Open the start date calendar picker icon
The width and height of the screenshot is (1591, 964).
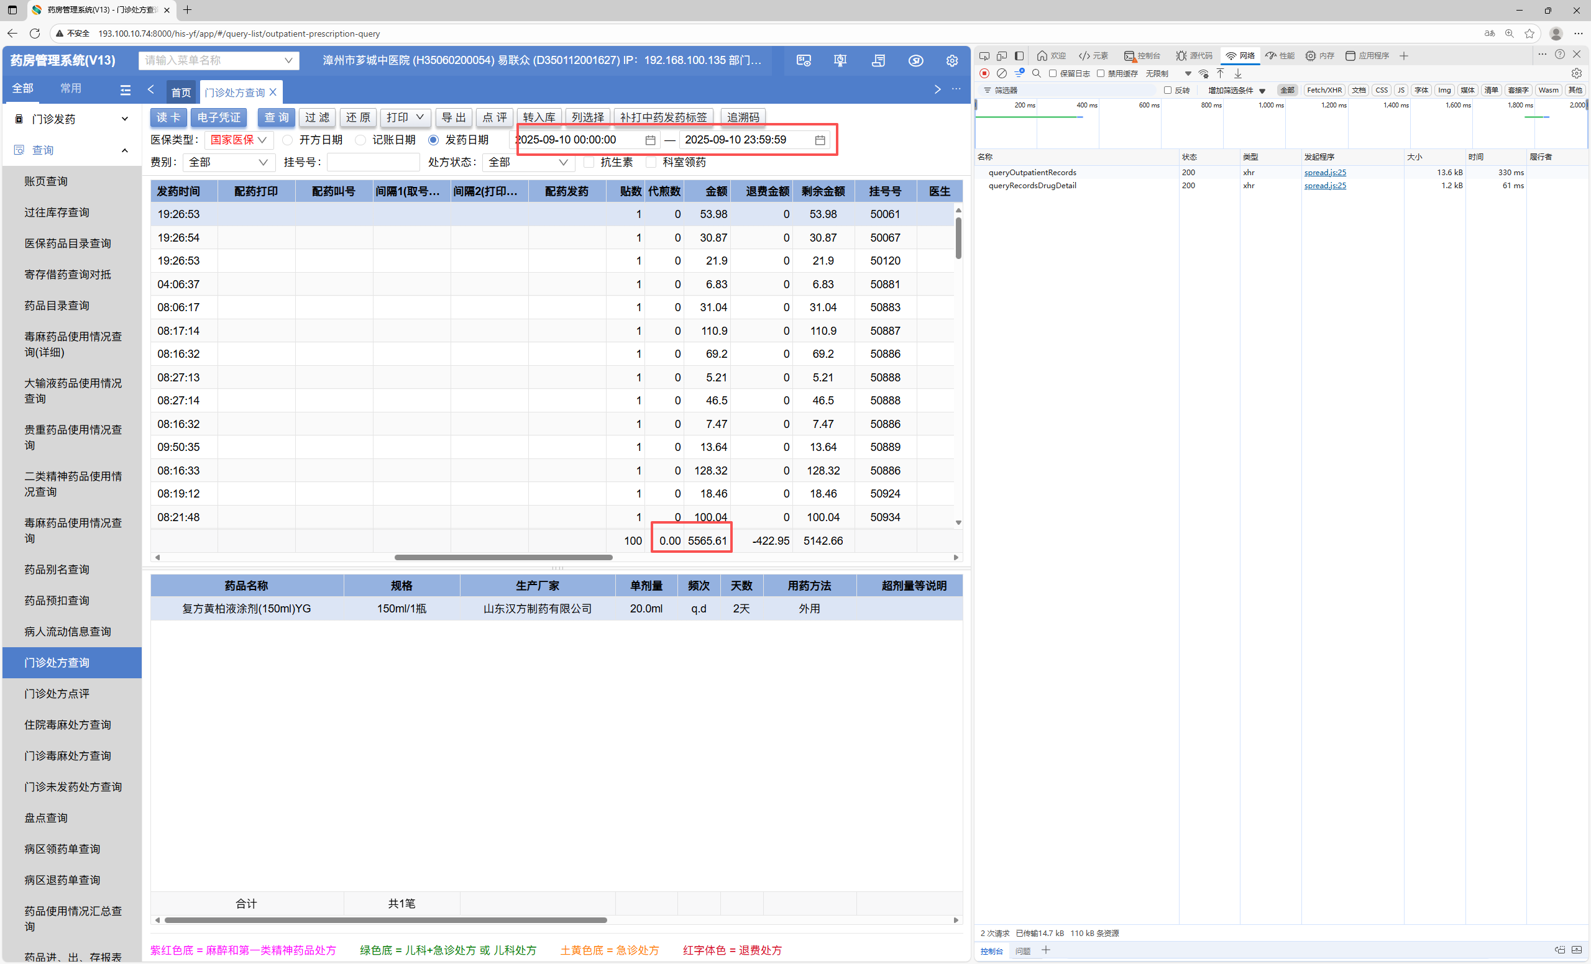(649, 140)
